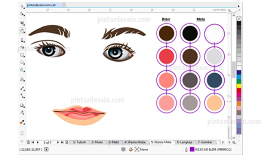
Task: Click the No Color swatch in palette
Action: pyautogui.click(x=239, y=19)
